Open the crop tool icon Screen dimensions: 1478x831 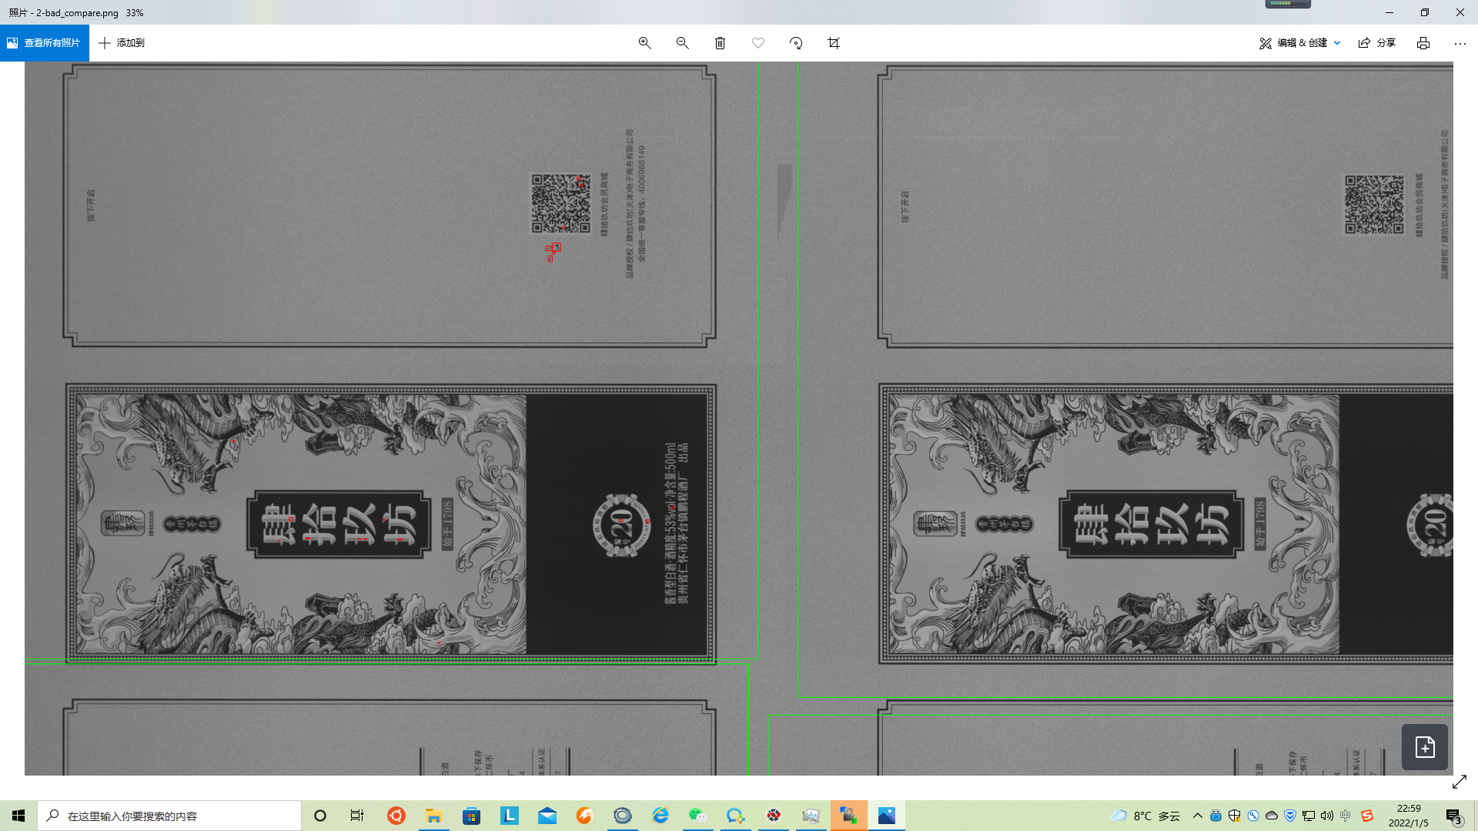(834, 43)
